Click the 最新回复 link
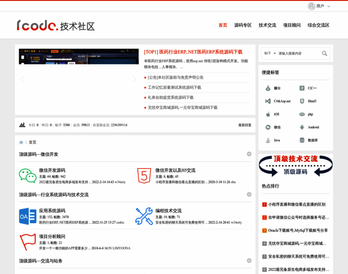The image size is (348, 274). pyautogui.click(x=245, y=125)
